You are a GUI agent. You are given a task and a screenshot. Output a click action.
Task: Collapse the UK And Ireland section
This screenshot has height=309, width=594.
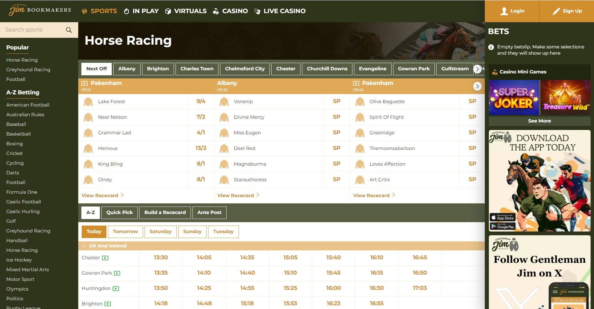tap(83, 246)
